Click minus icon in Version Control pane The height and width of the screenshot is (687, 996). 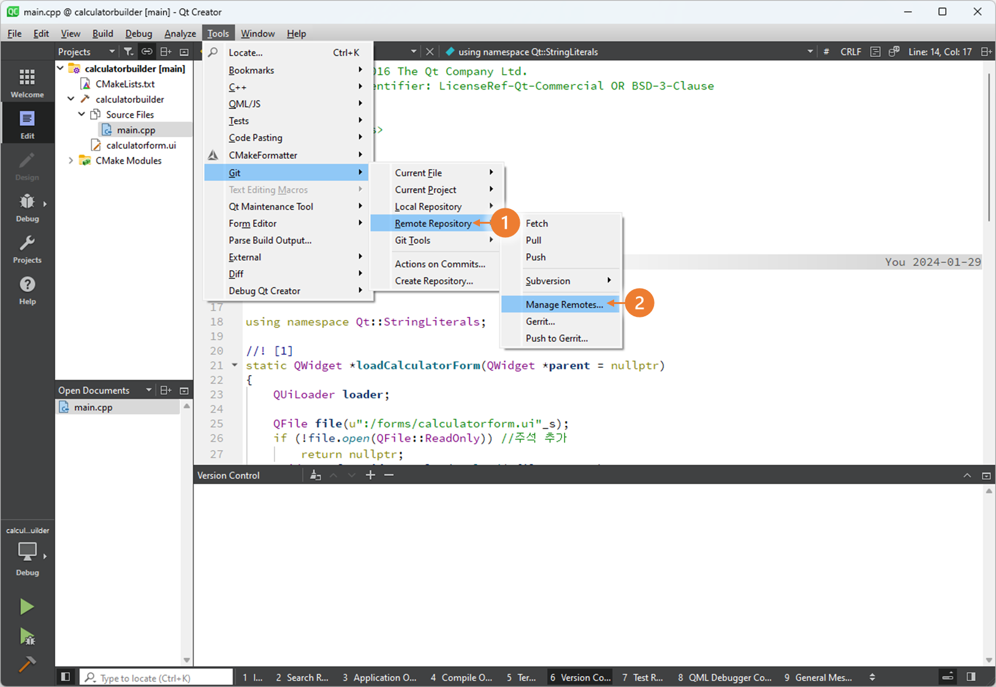[x=389, y=475]
